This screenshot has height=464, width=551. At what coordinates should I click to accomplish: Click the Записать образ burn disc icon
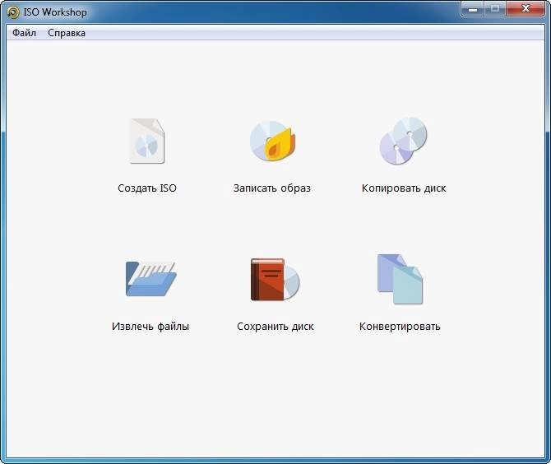pos(273,141)
